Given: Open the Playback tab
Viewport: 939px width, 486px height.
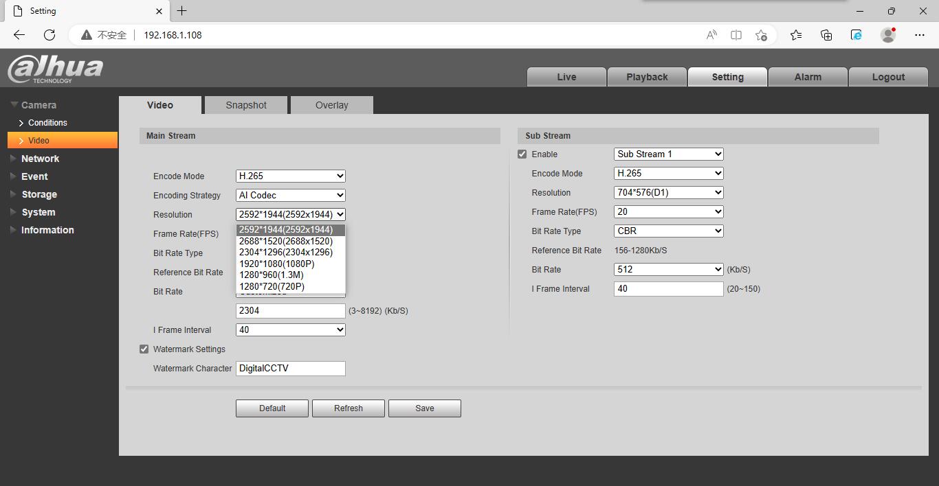Looking at the screenshot, I should (647, 77).
